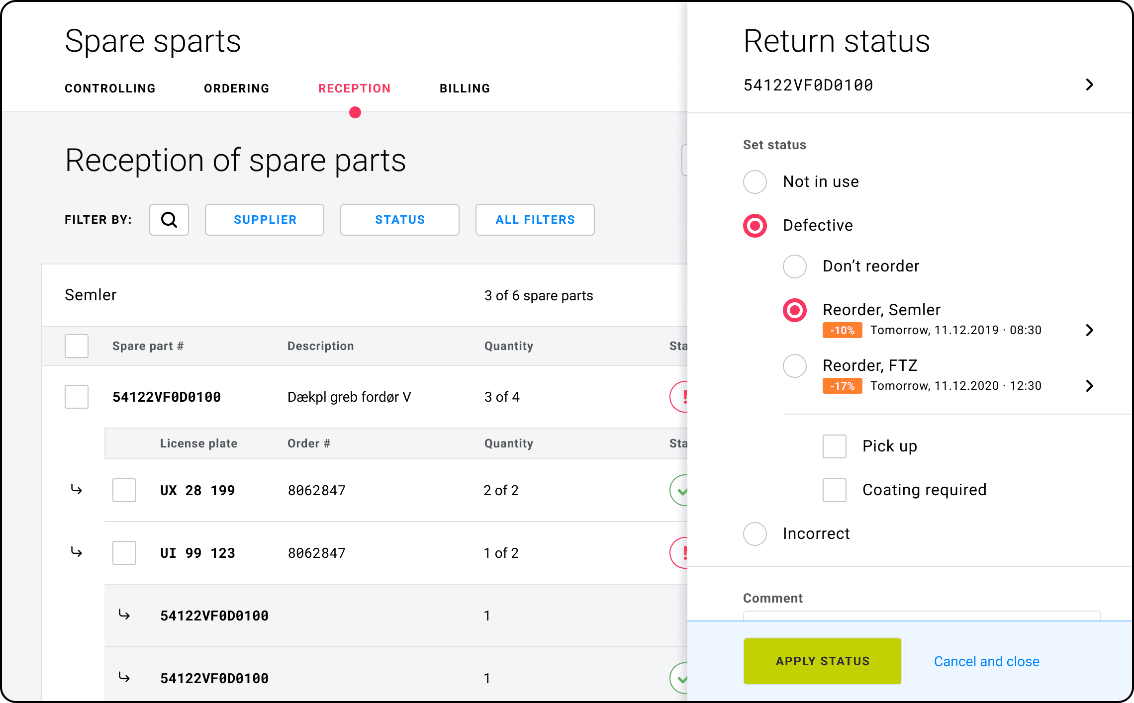1134x703 pixels.
Task: Click the search icon in filter bar
Action: point(168,219)
